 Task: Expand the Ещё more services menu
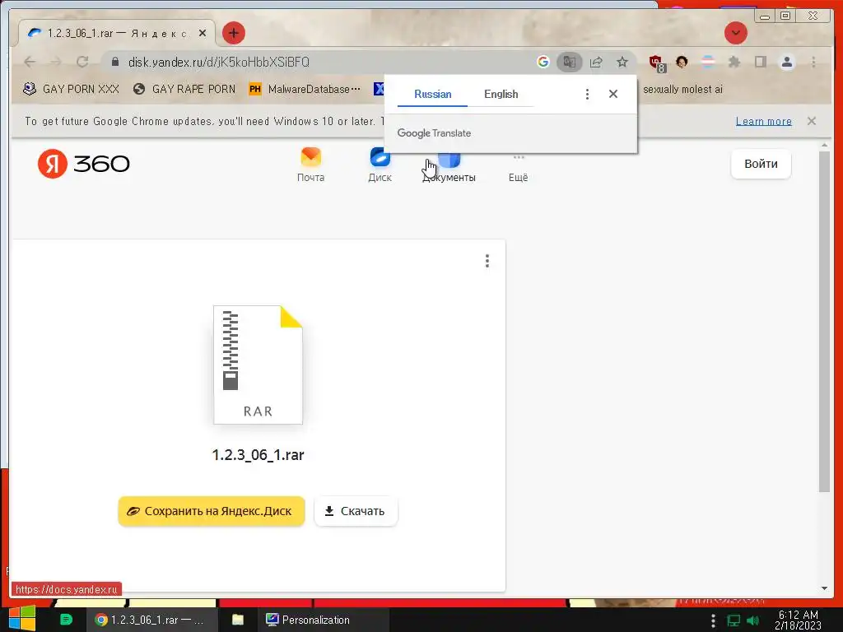pos(519,169)
